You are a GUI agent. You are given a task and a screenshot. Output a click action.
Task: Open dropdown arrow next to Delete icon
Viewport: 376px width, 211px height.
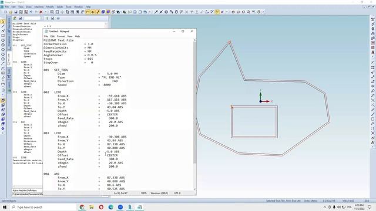click(46, 12)
